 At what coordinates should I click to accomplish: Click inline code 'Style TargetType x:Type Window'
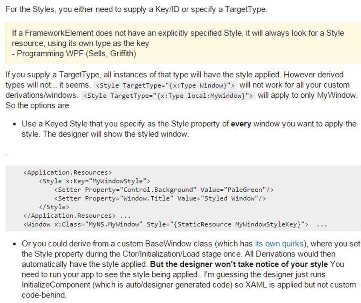[165, 85]
